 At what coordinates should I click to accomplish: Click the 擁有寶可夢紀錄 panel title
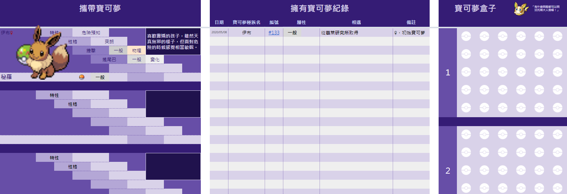pyautogui.click(x=320, y=8)
